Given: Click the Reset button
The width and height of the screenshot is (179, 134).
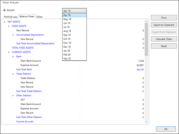Looking at the screenshot, I should click(x=164, y=46).
